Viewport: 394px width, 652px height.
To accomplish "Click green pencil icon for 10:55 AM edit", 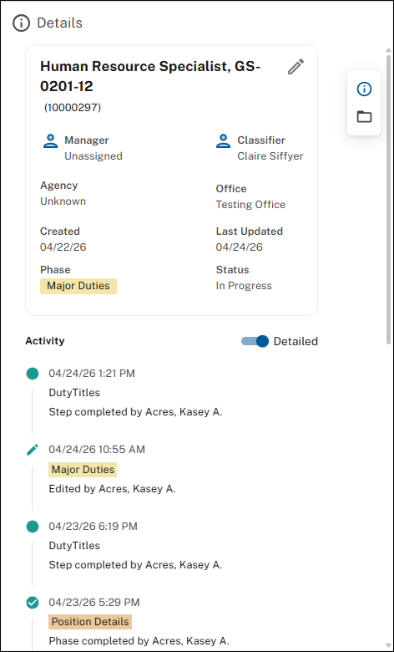I will coord(33,450).
